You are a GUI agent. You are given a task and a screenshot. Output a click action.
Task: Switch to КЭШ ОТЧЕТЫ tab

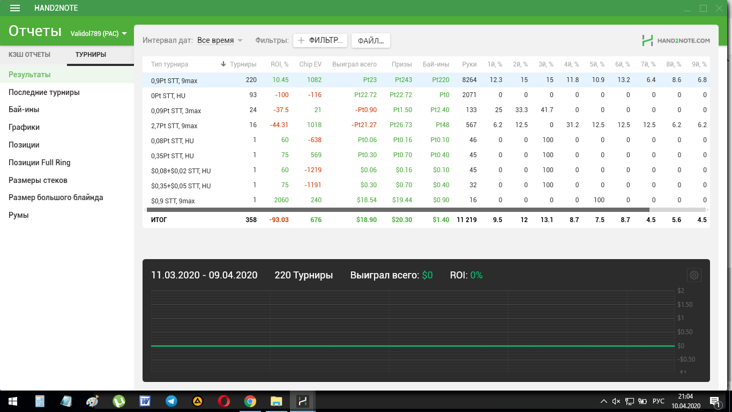tap(29, 55)
